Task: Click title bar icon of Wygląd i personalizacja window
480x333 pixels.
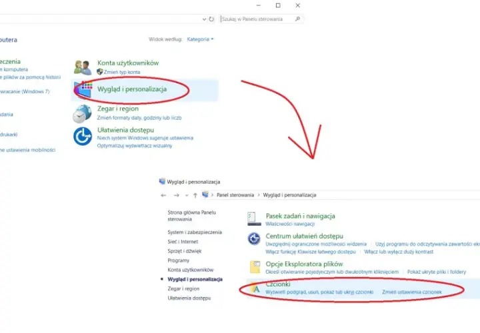Action: click(x=162, y=181)
